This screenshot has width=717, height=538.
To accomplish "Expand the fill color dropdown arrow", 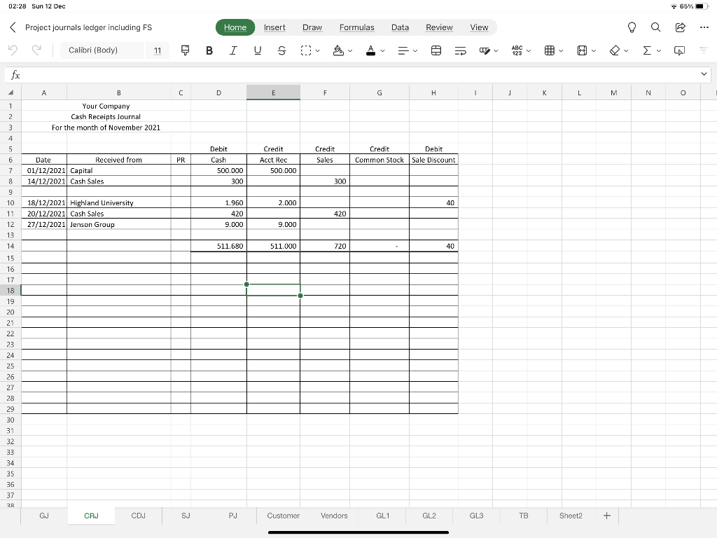I will (x=350, y=50).
